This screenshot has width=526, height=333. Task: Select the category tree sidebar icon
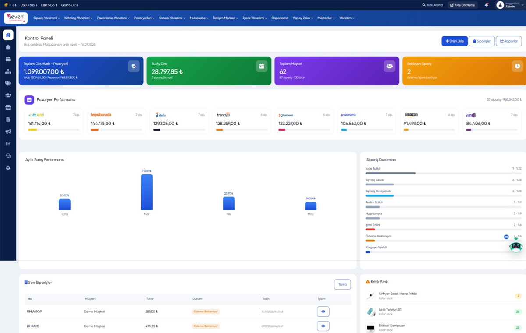8,71
